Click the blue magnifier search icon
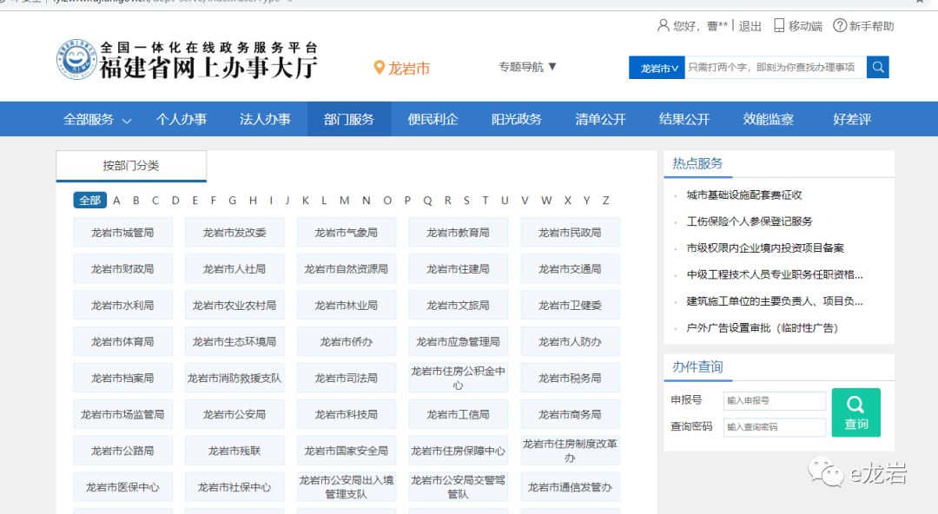 coord(878,68)
